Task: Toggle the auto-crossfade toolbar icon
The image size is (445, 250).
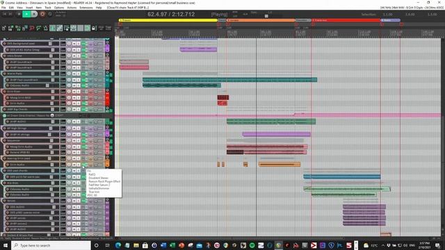Action: pos(53,28)
